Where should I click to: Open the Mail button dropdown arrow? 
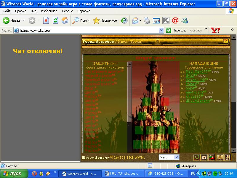click(x=140, y=20)
